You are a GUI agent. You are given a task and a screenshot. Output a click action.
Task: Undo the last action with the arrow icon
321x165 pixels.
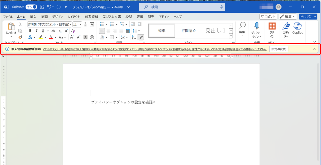[x=49, y=7]
